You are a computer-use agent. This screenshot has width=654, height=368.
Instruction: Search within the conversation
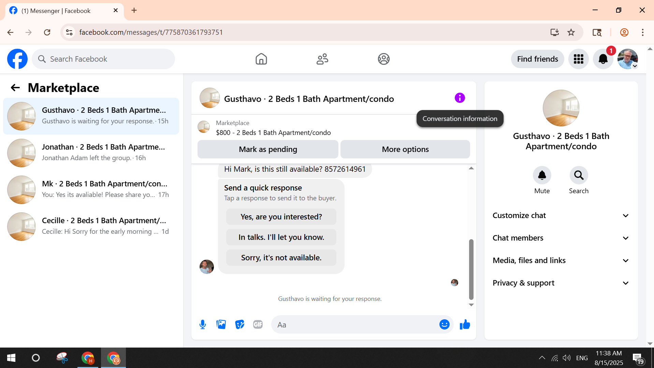click(579, 175)
